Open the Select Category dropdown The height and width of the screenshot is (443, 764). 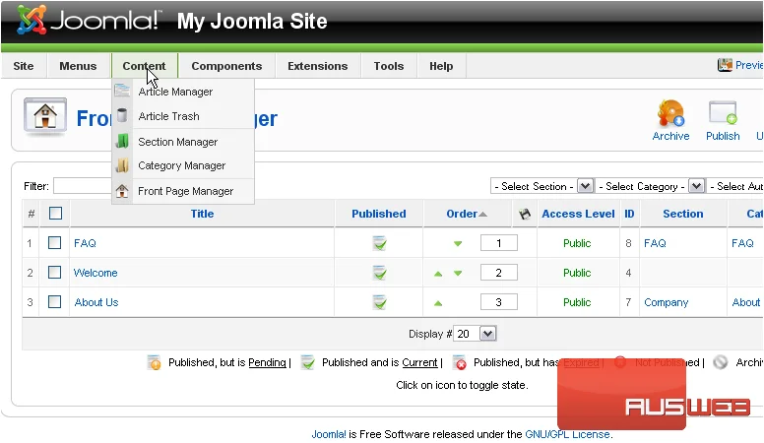(650, 186)
